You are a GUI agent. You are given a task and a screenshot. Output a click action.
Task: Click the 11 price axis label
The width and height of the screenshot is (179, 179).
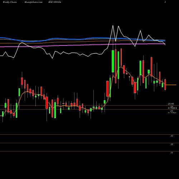171,153
